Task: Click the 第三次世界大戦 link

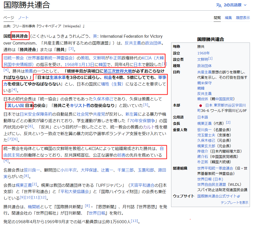Action: click(x=118, y=71)
